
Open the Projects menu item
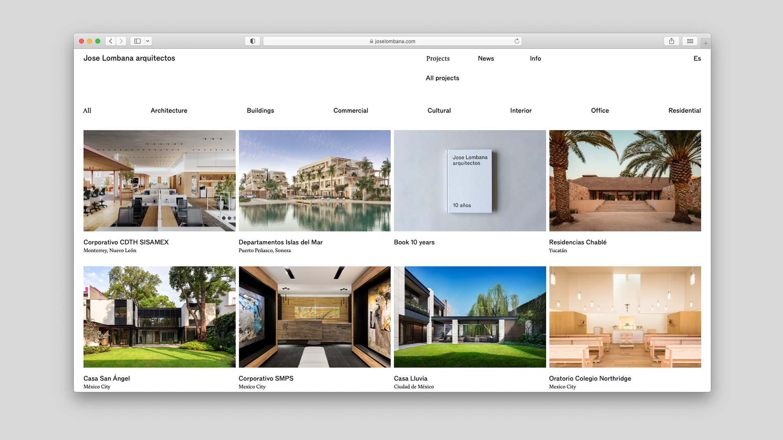click(438, 59)
